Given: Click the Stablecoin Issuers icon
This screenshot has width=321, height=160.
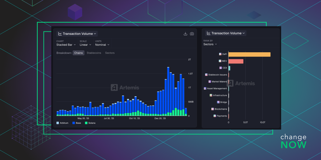Looking at the screenshot, I should click(206, 75).
